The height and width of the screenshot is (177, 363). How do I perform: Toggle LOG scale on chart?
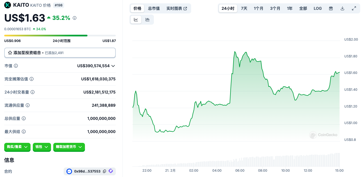coord(318,8)
